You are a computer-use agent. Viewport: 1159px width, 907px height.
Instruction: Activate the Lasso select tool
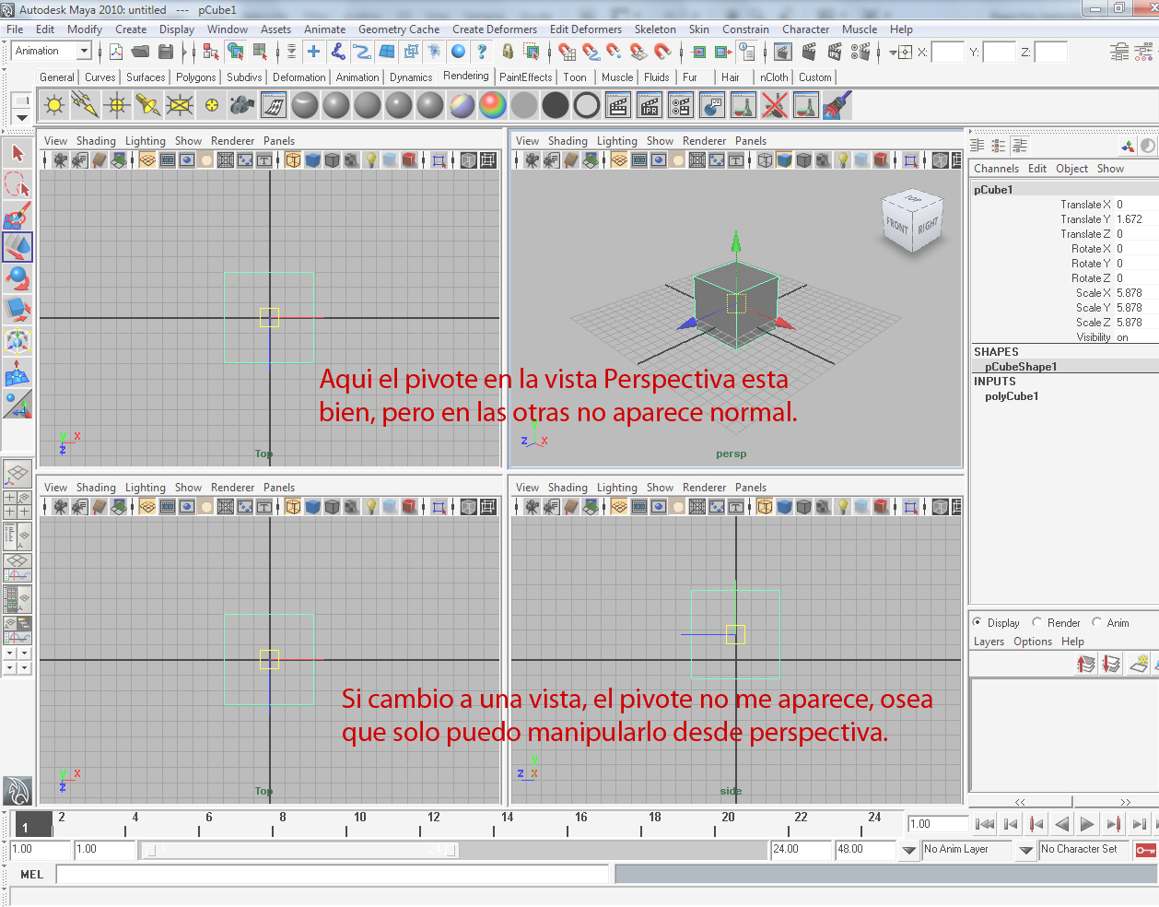point(18,184)
